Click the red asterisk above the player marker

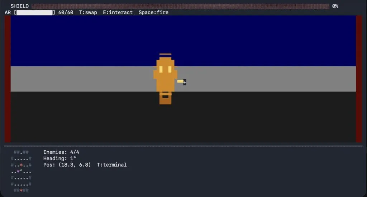point(21,165)
